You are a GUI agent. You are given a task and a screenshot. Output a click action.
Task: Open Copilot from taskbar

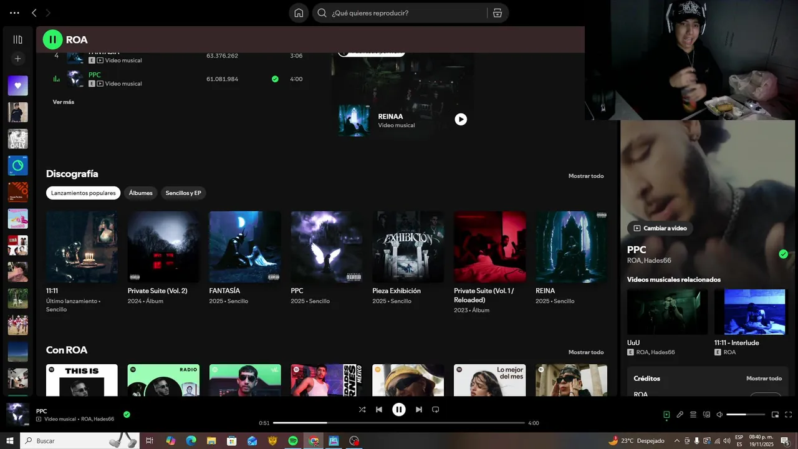pyautogui.click(x=171, y=441)
